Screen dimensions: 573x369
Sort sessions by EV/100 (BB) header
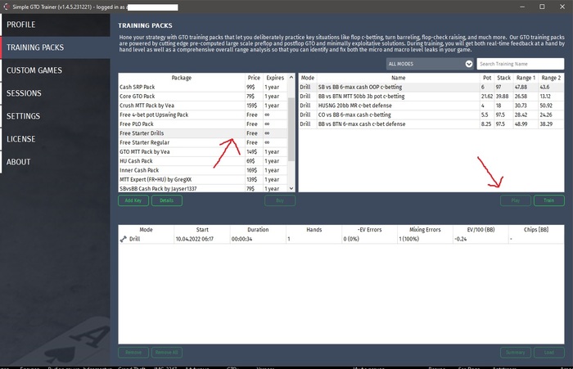(x=481, y=230)
